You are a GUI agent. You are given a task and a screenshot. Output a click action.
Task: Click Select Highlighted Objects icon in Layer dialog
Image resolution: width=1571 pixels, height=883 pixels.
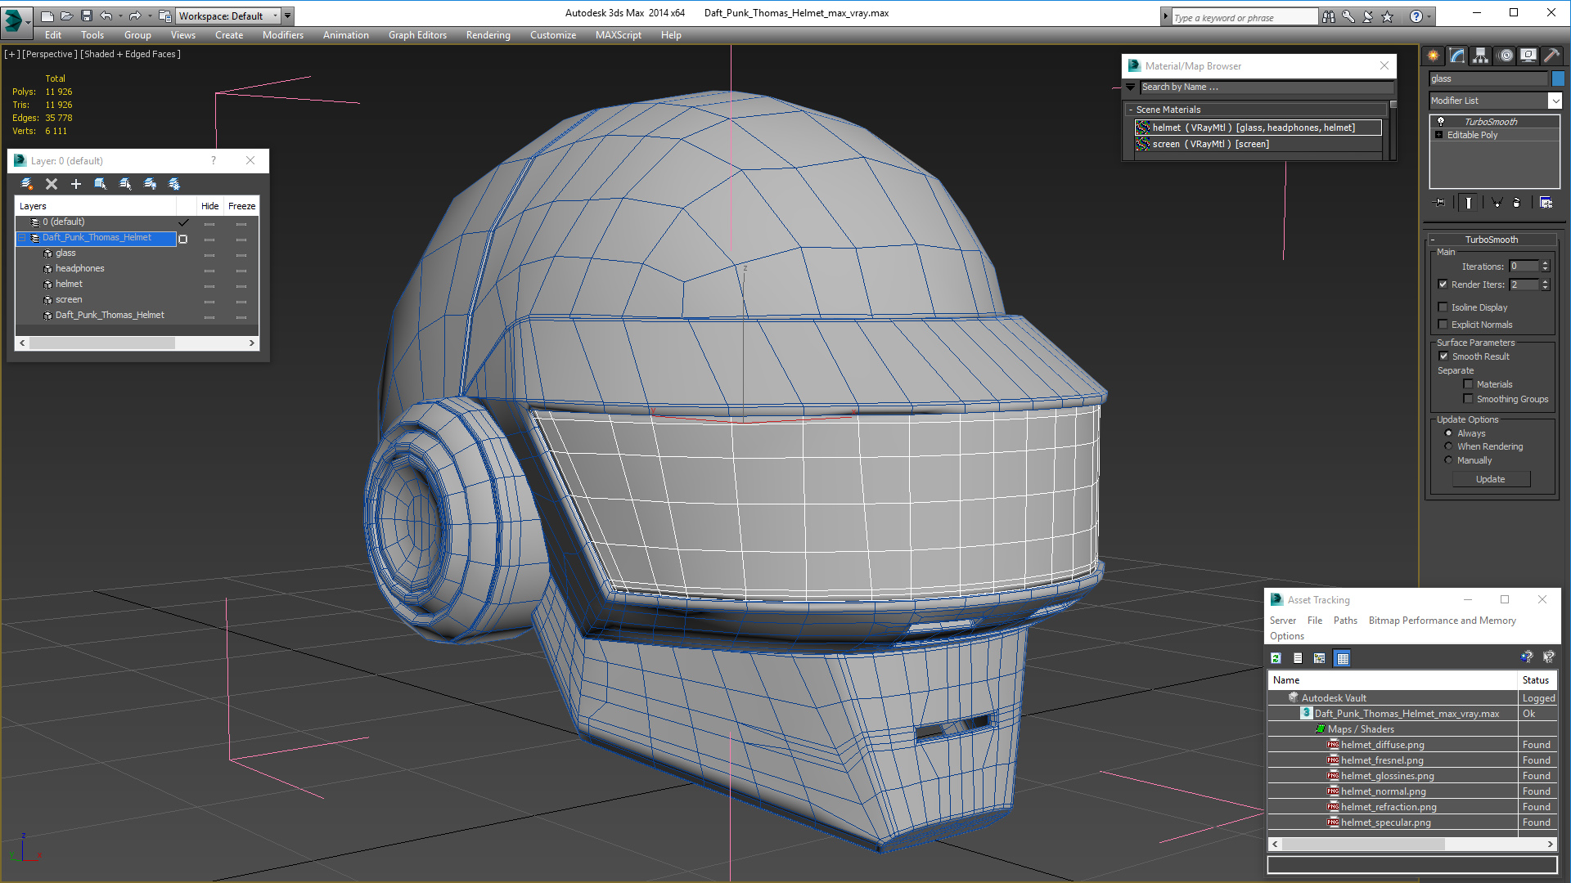101,184
